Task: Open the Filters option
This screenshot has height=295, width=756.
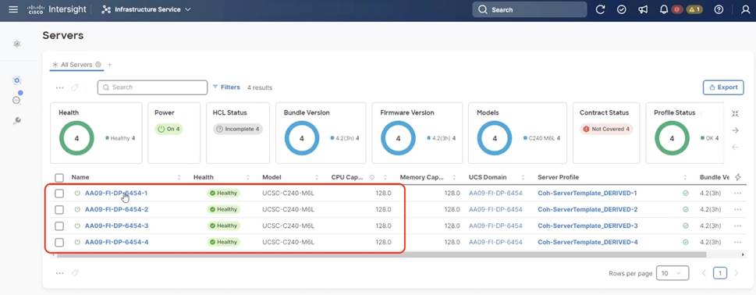Action: coord(226,87)
